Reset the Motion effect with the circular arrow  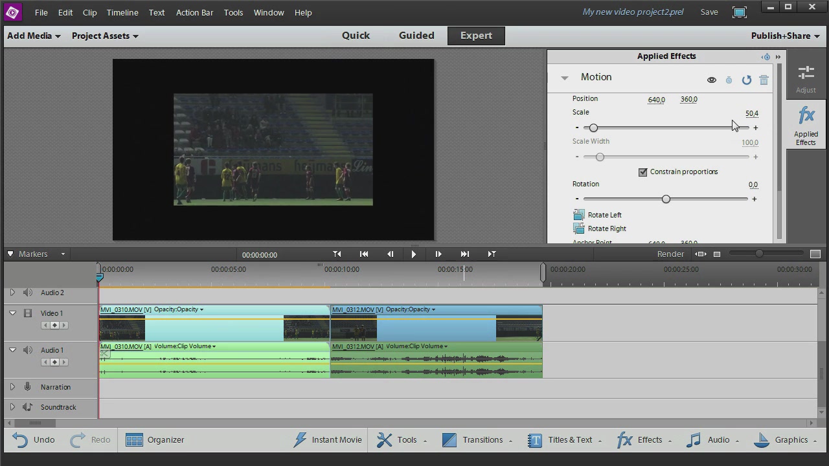(747, 80)
